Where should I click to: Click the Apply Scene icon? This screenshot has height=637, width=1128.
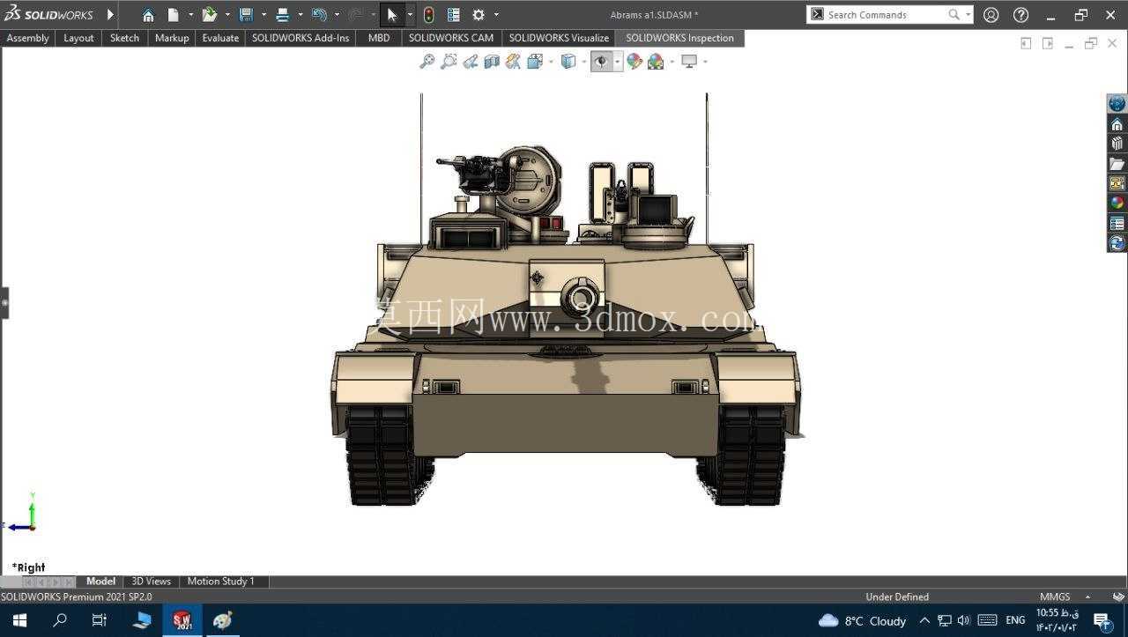[656, 62]
